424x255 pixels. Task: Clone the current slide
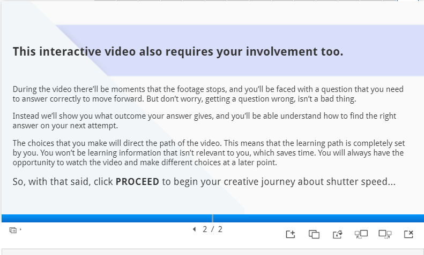click(x=314, y=234)
